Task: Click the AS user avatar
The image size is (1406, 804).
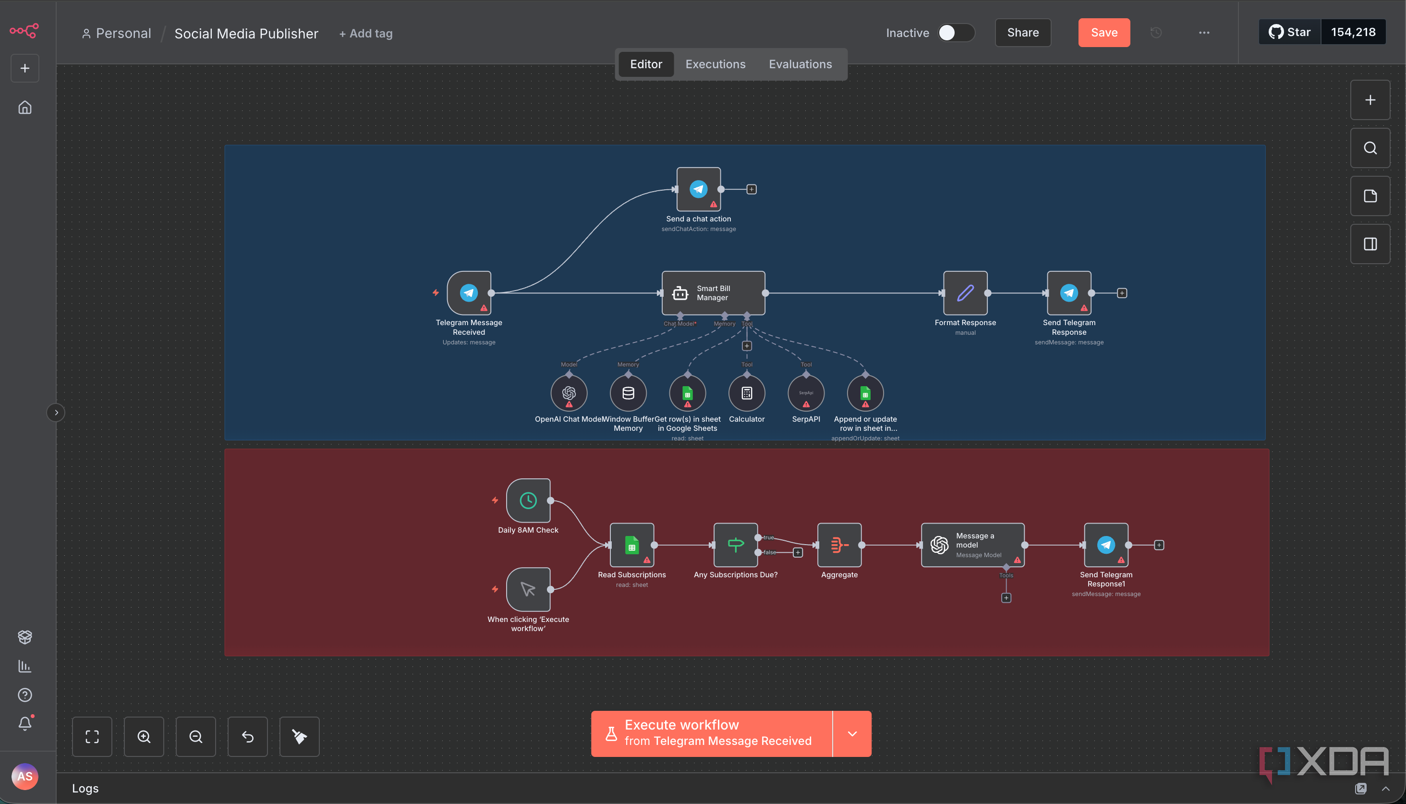Action: pyautogui.click(x=25, y=777)
